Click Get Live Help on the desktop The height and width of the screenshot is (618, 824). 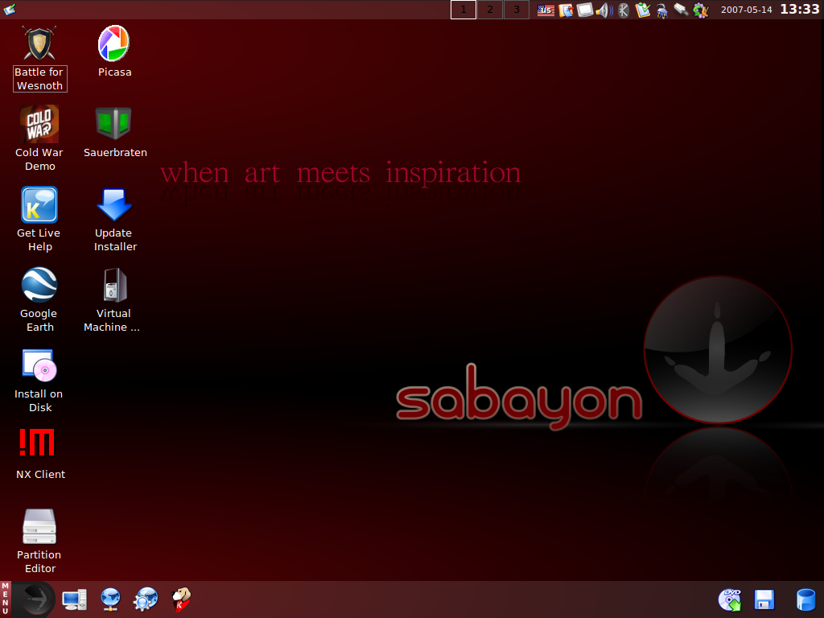click(x=39, y=204)
